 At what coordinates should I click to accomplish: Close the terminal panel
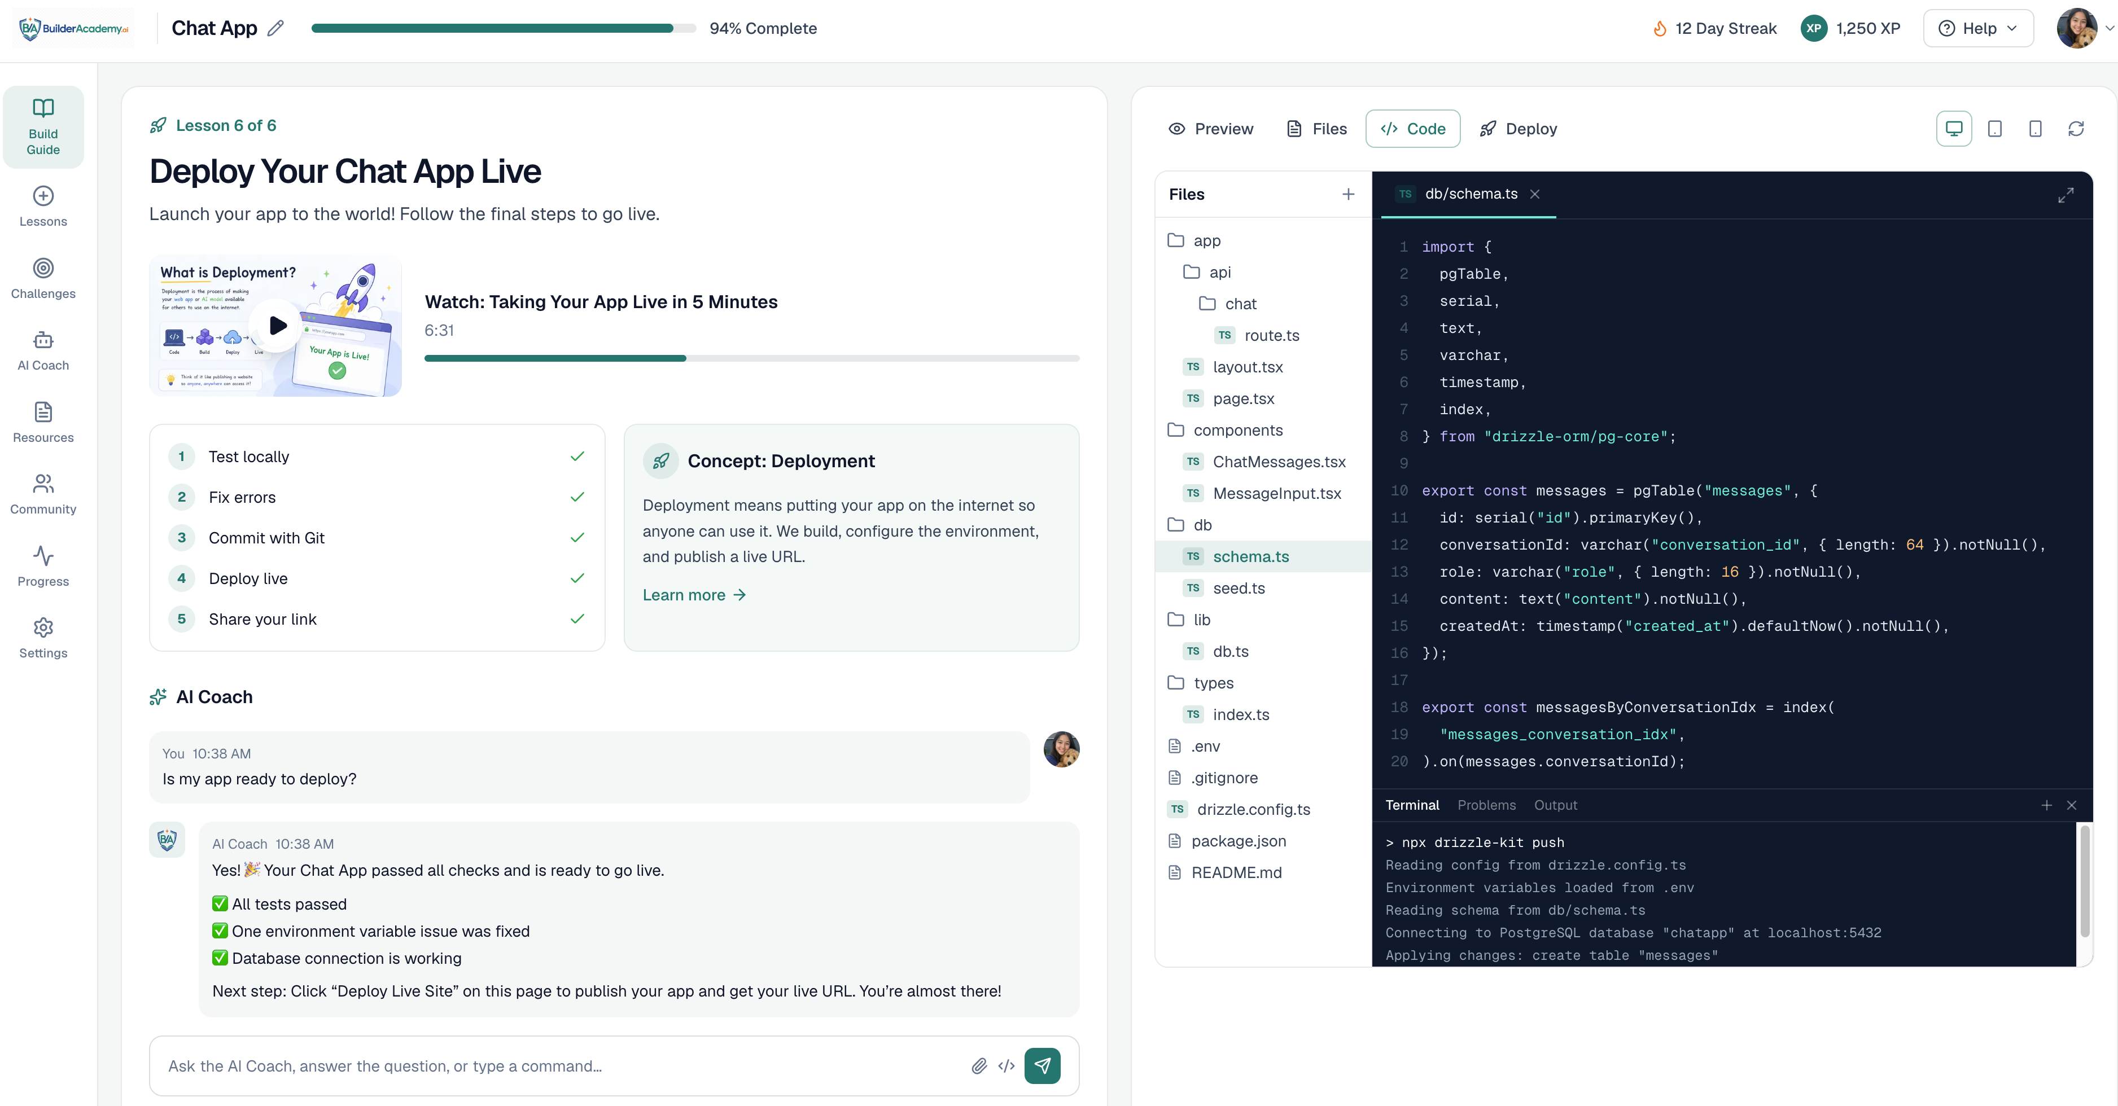pos(2072,805)
